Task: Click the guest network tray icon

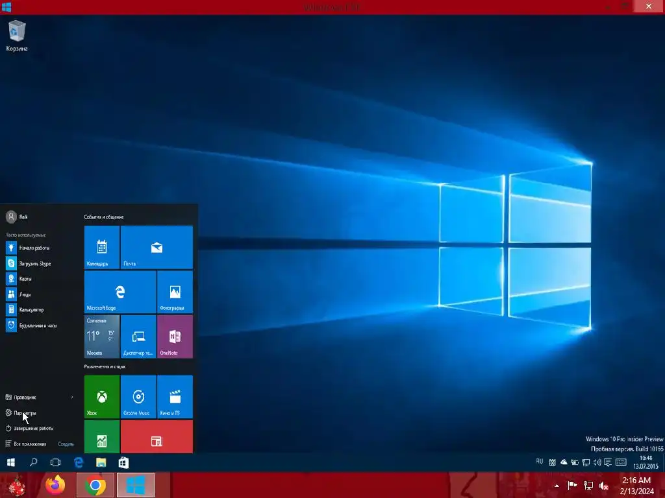Action: pos(586,462)
